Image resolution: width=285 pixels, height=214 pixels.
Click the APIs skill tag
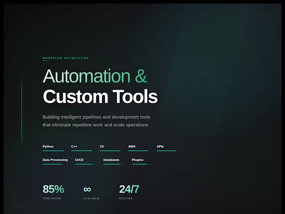coord(160,146)
